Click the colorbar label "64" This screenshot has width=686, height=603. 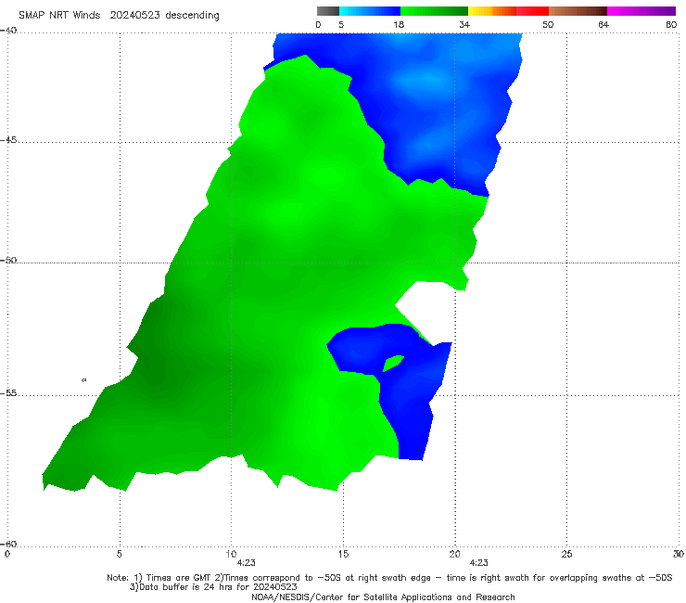(603, 24)
